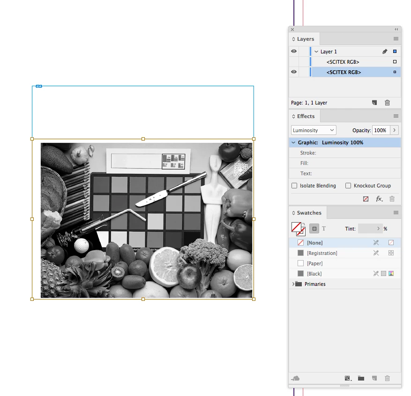The width and height of the screenshot is (411, 396).
Task: Click Layers panel collapse arrows beside title
Action: pos(293,39)
